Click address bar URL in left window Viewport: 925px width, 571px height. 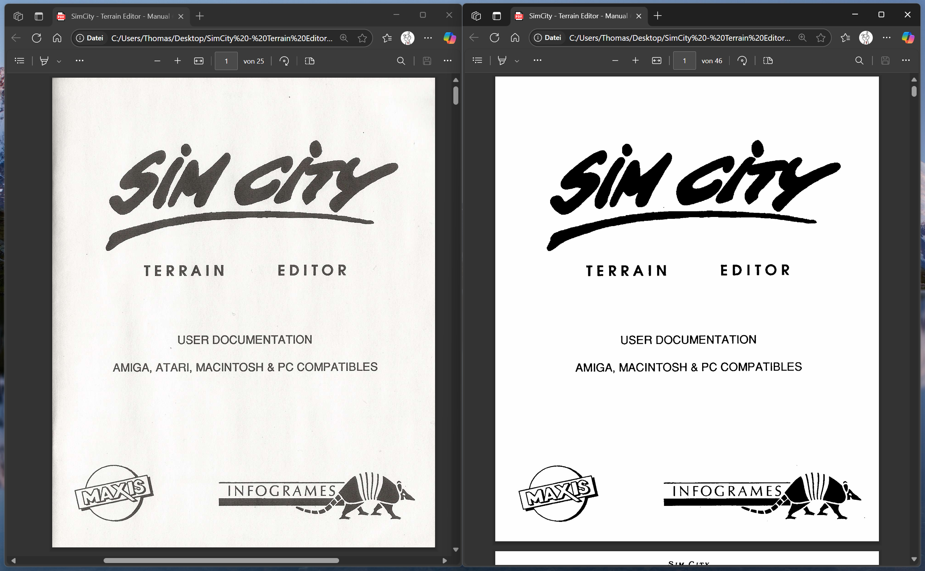(222, 38)
